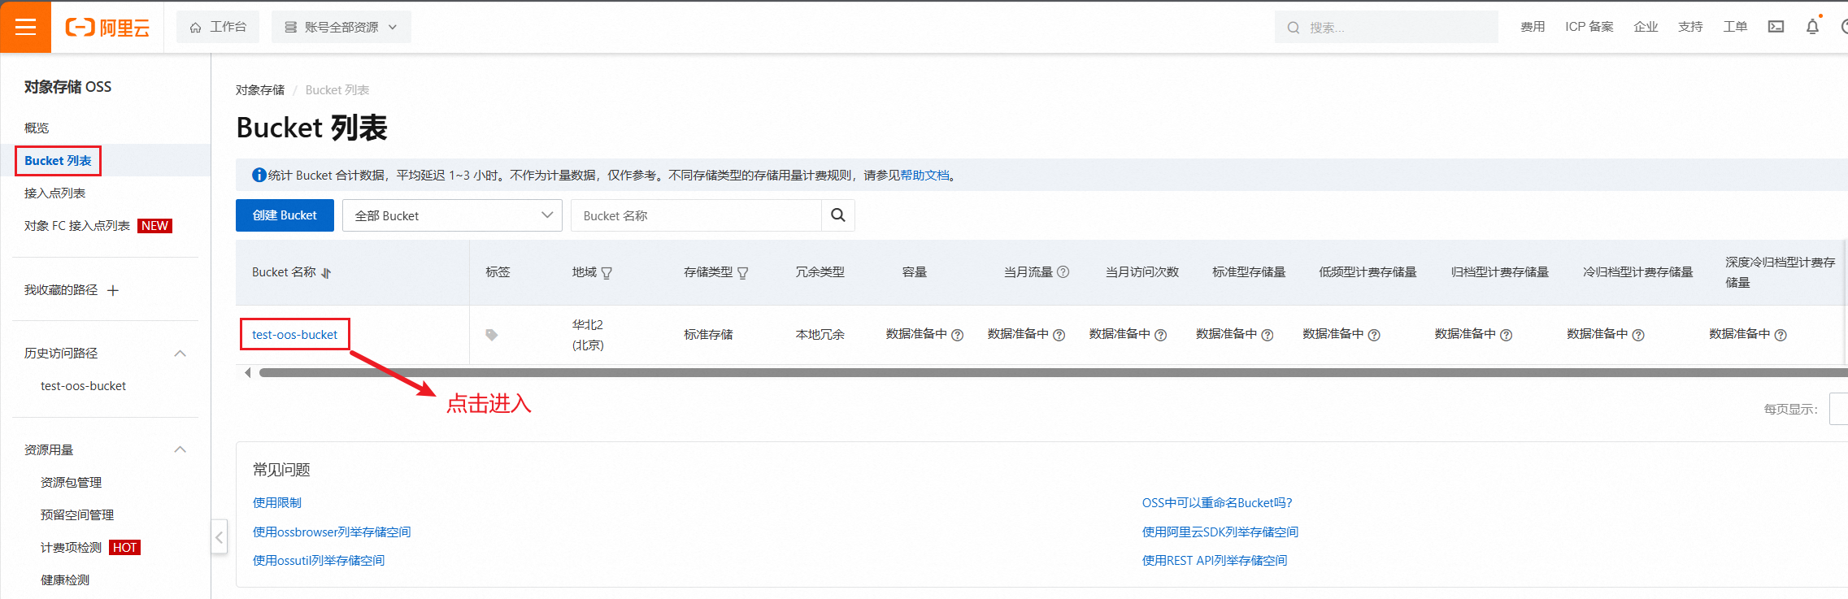Collapse the 资源用量 section
The image size is (1848, 599).
[x=180, y=449]
